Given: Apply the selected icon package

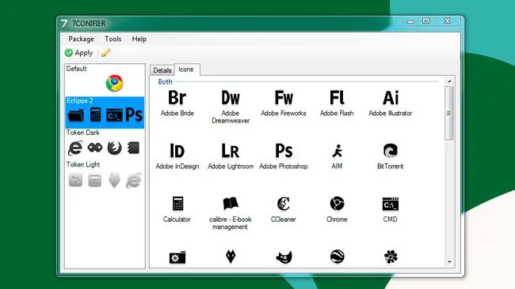Looking at the screenshot, I should pyautogui.click(x=78, y=53).
